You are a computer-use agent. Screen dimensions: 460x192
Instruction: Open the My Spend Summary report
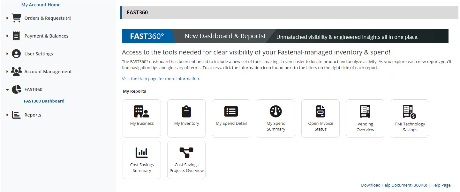pyautogui.click(x=275, y=118)
